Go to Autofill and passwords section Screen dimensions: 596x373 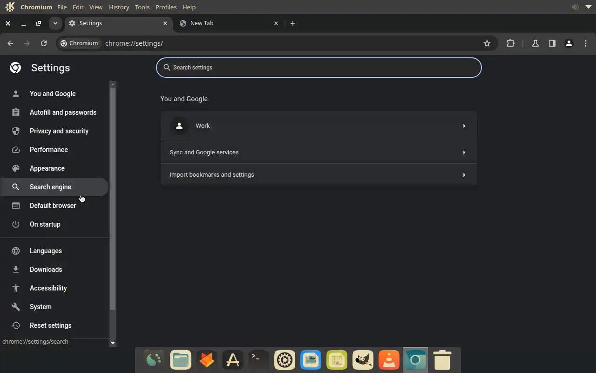point(54,112)
